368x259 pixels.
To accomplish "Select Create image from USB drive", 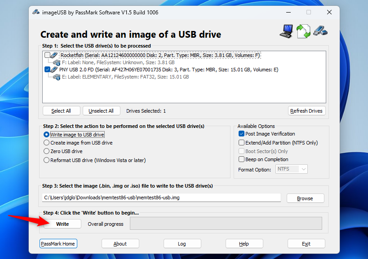I will point(46,142).
